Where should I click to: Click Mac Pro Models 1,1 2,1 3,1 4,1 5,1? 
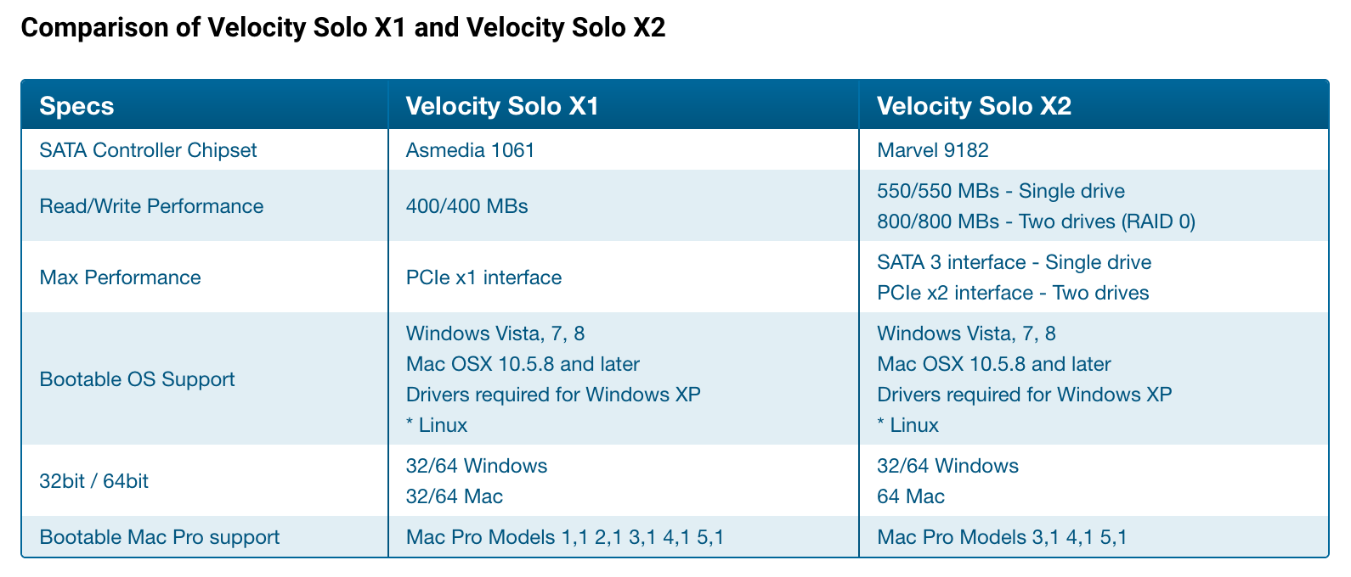tap(565, 537)
